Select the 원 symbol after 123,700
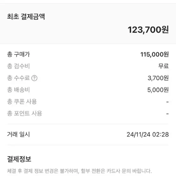The image size is (176, 176). click(x=165, y=30)
